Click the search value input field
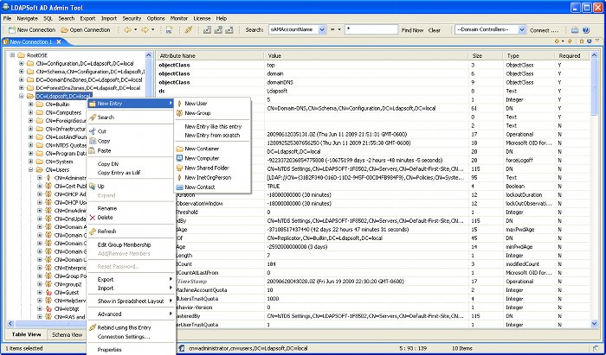The height and width of the screenshot is (355, 606). pos(371,29)
